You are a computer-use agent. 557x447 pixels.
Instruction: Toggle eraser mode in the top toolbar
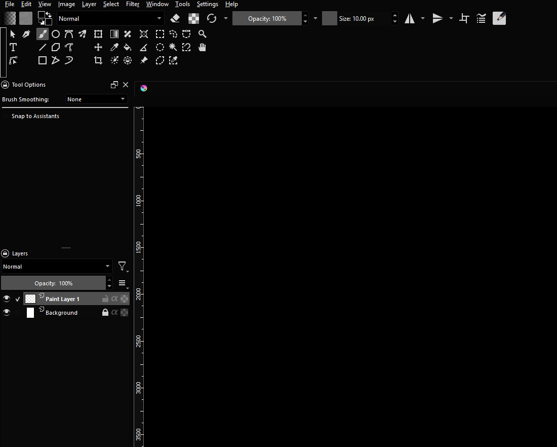[x=175, y=18]
